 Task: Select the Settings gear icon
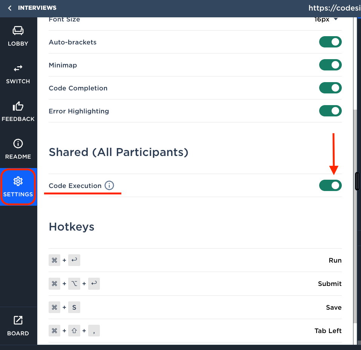coord(18,181)
